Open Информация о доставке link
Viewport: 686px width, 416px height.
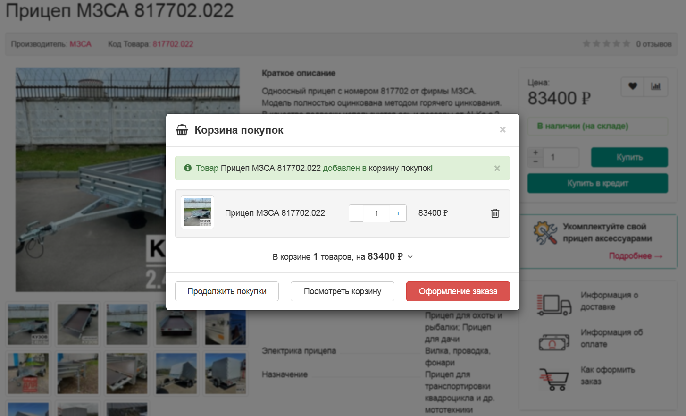point(610,301)
